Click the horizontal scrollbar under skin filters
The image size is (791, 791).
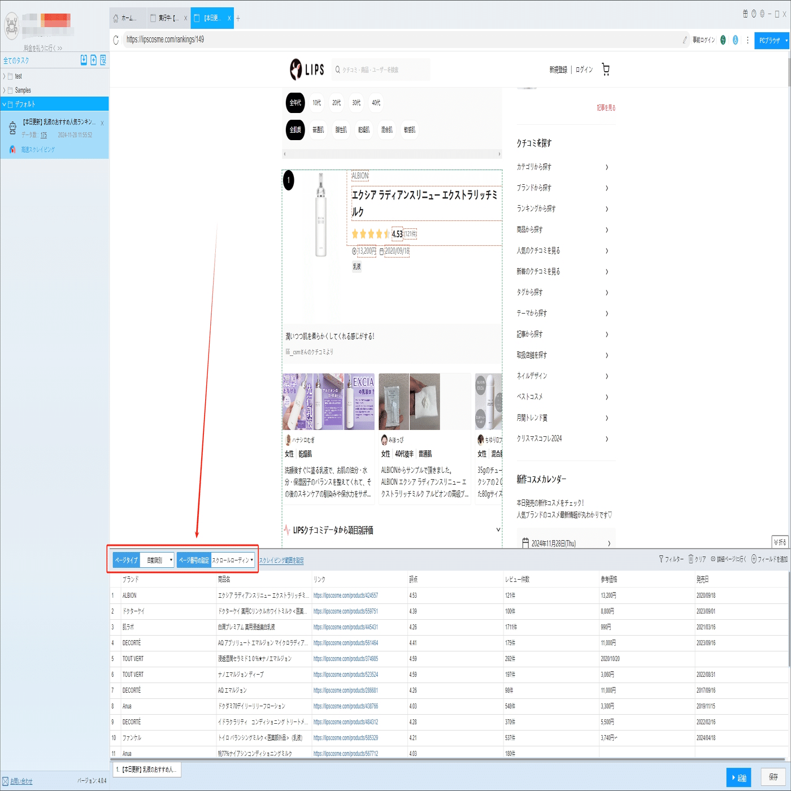[x=392, y=154]
